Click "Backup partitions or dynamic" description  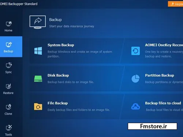click(164, 82)
